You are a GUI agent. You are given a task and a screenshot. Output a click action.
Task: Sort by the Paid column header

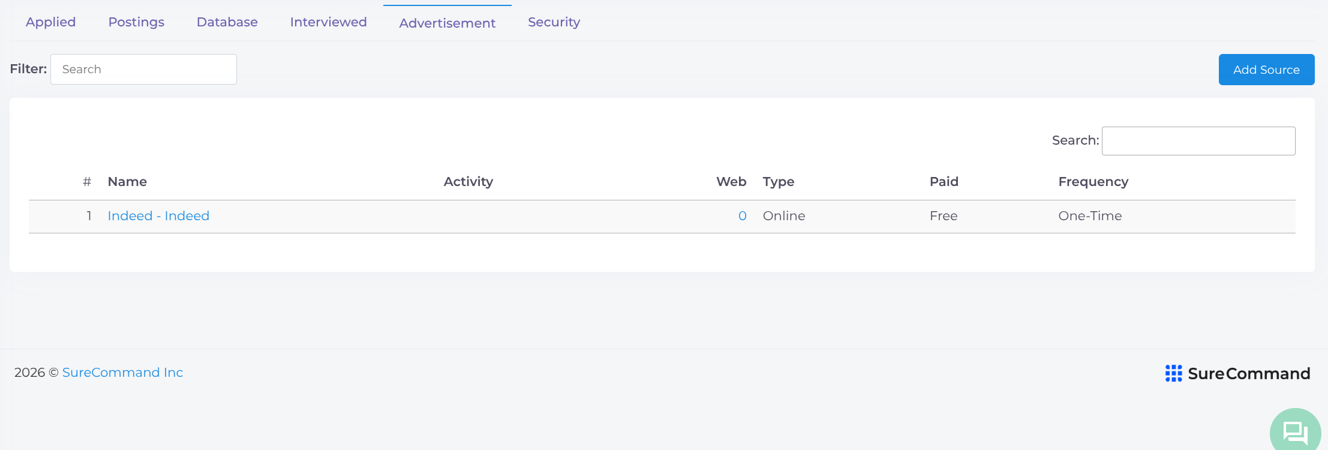click(x=944, y=182)
